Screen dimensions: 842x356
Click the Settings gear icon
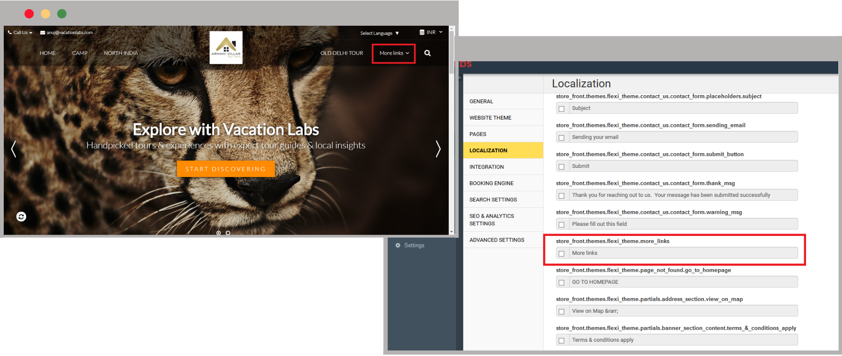(398, 246)
